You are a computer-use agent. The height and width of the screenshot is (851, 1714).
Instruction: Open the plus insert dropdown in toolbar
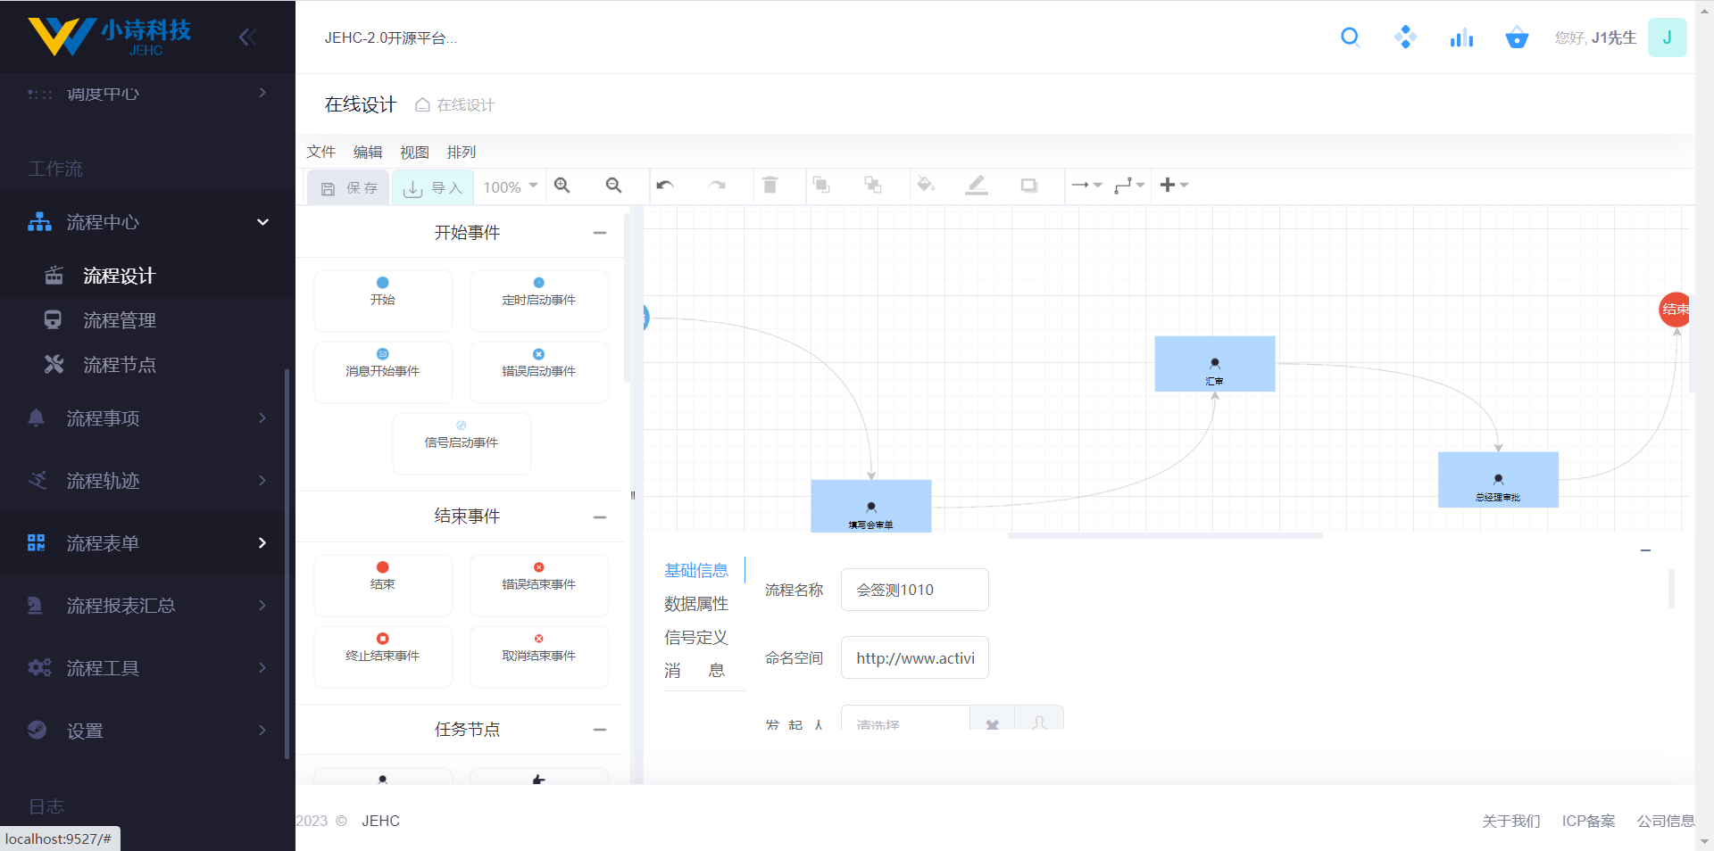click(1174, 186)
